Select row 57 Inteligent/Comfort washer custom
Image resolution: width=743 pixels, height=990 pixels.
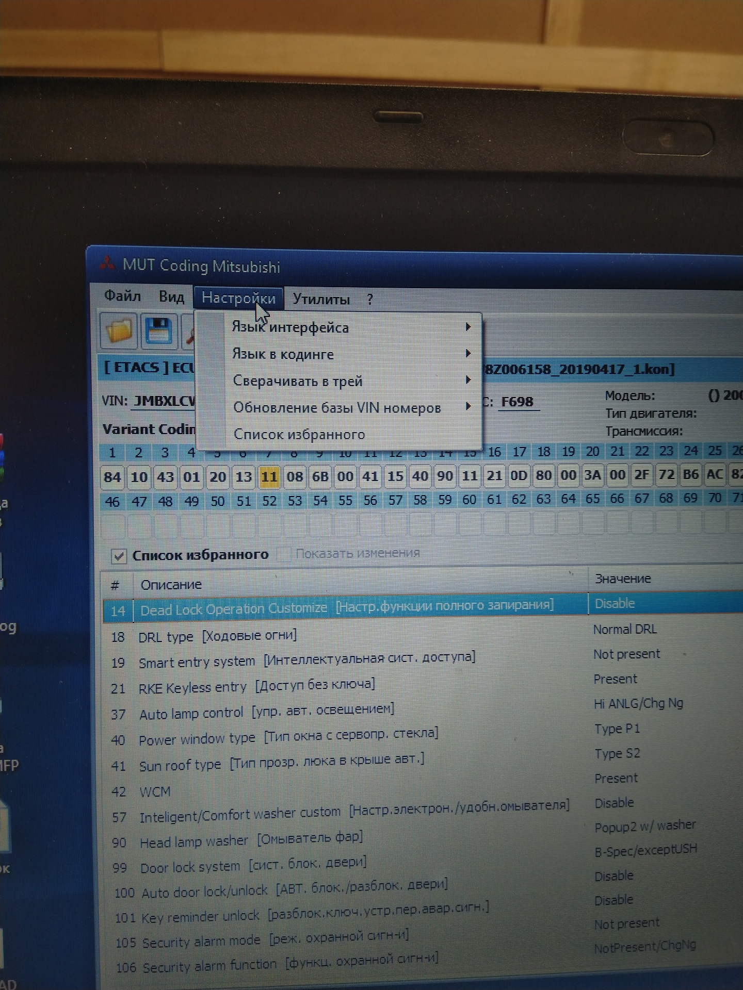[x=423, y=811]
